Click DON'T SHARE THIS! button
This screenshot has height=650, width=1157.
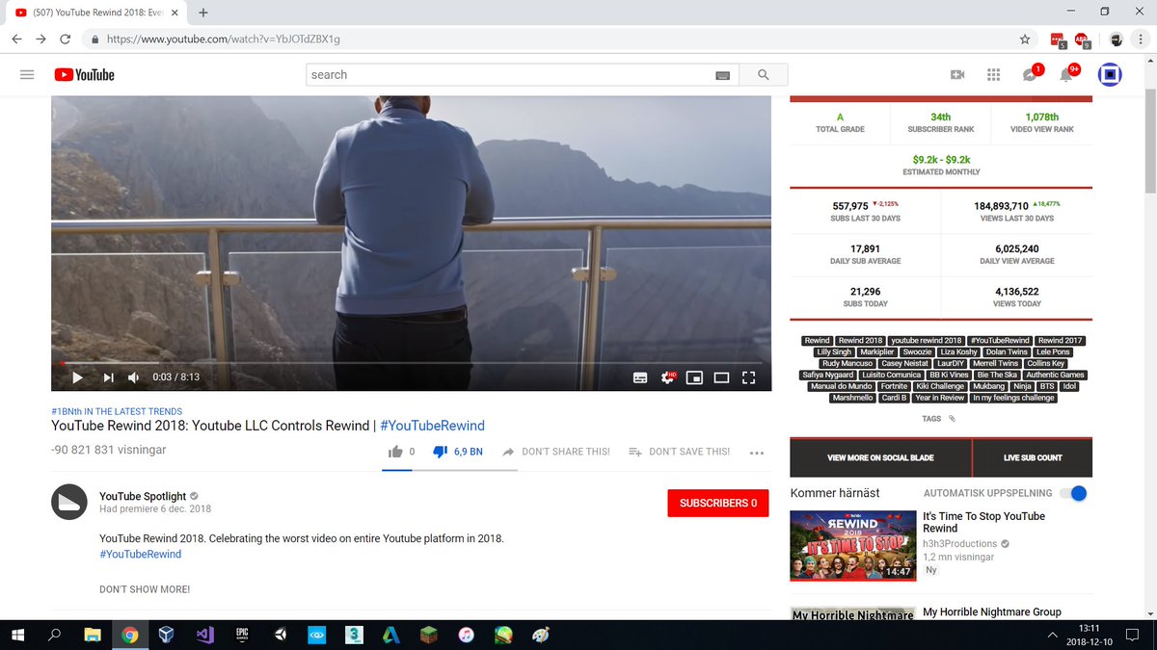tap(556, 452)
